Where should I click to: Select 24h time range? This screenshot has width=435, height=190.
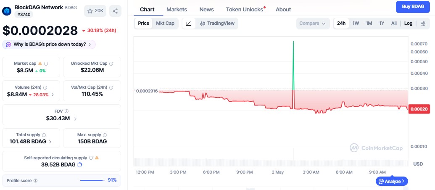tap(341, 23)
